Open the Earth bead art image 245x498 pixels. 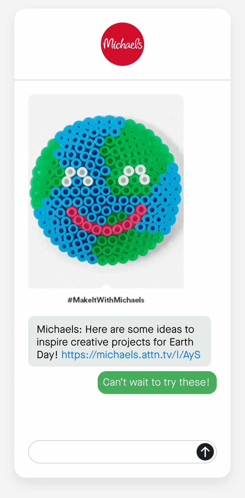tap(106, 191)
